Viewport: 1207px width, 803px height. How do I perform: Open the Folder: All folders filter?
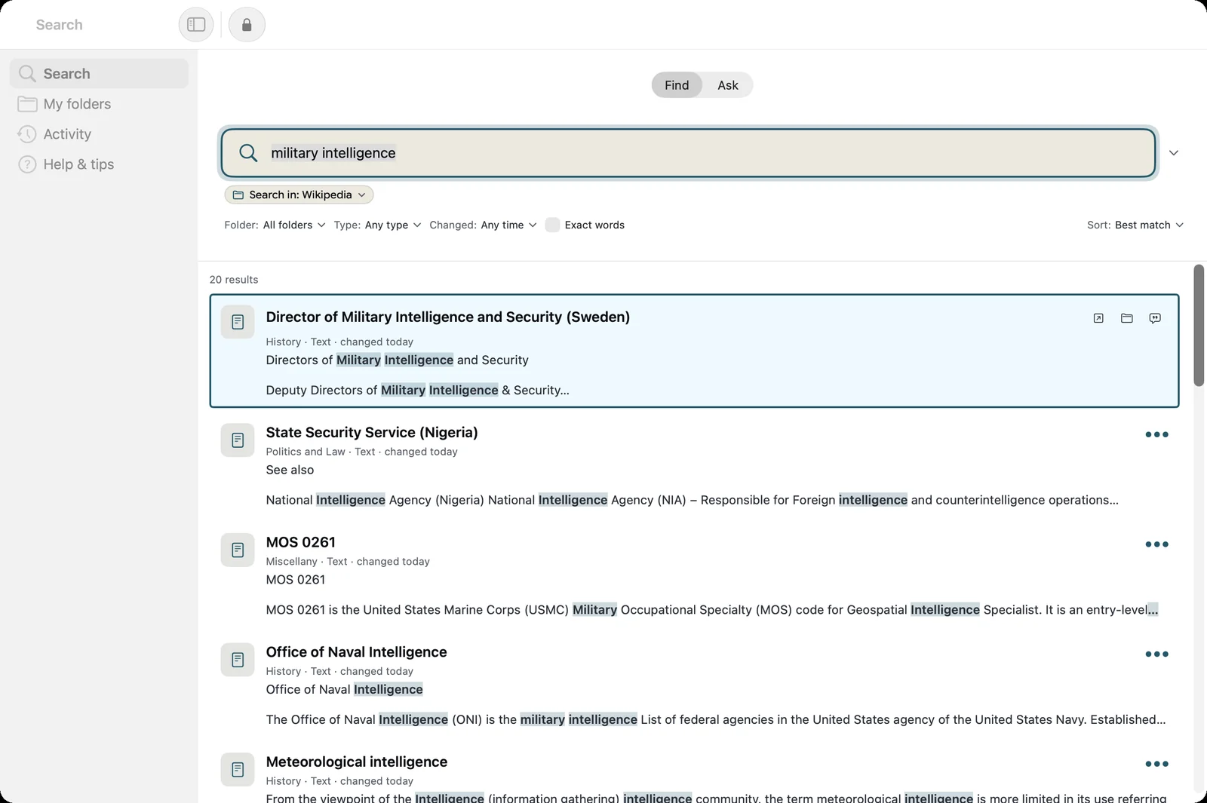pyautogui.click(x=275, y=225)
